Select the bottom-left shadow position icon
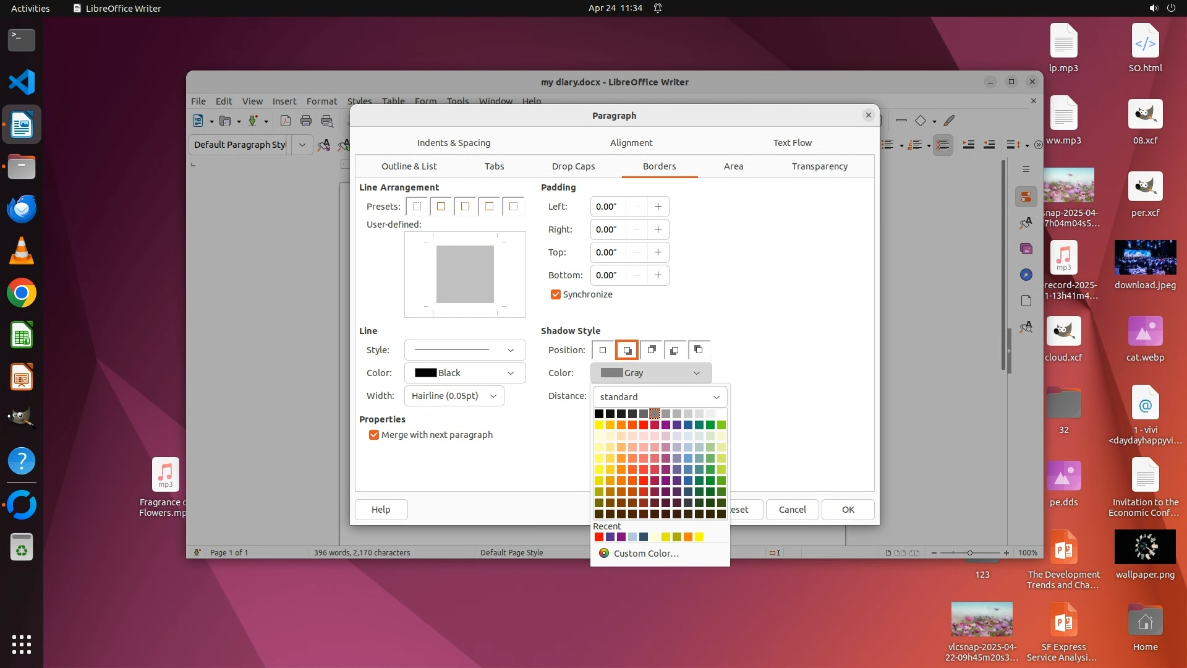This screenshot has width=1187, height=668. point(674,350)
